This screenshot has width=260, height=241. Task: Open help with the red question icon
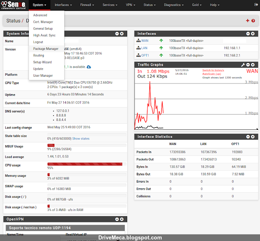click(x=253, y=21)
